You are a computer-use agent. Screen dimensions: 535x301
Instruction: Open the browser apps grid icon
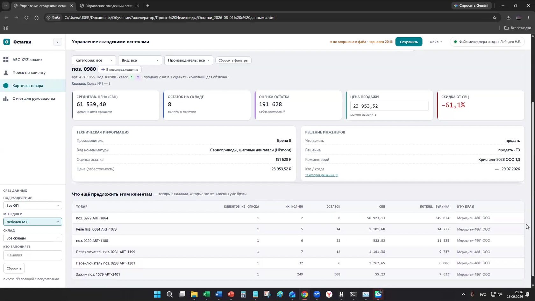point(5,28)
